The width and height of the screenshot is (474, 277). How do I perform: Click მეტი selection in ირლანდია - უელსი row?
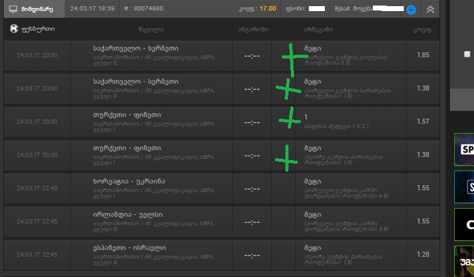coord(313,215)
